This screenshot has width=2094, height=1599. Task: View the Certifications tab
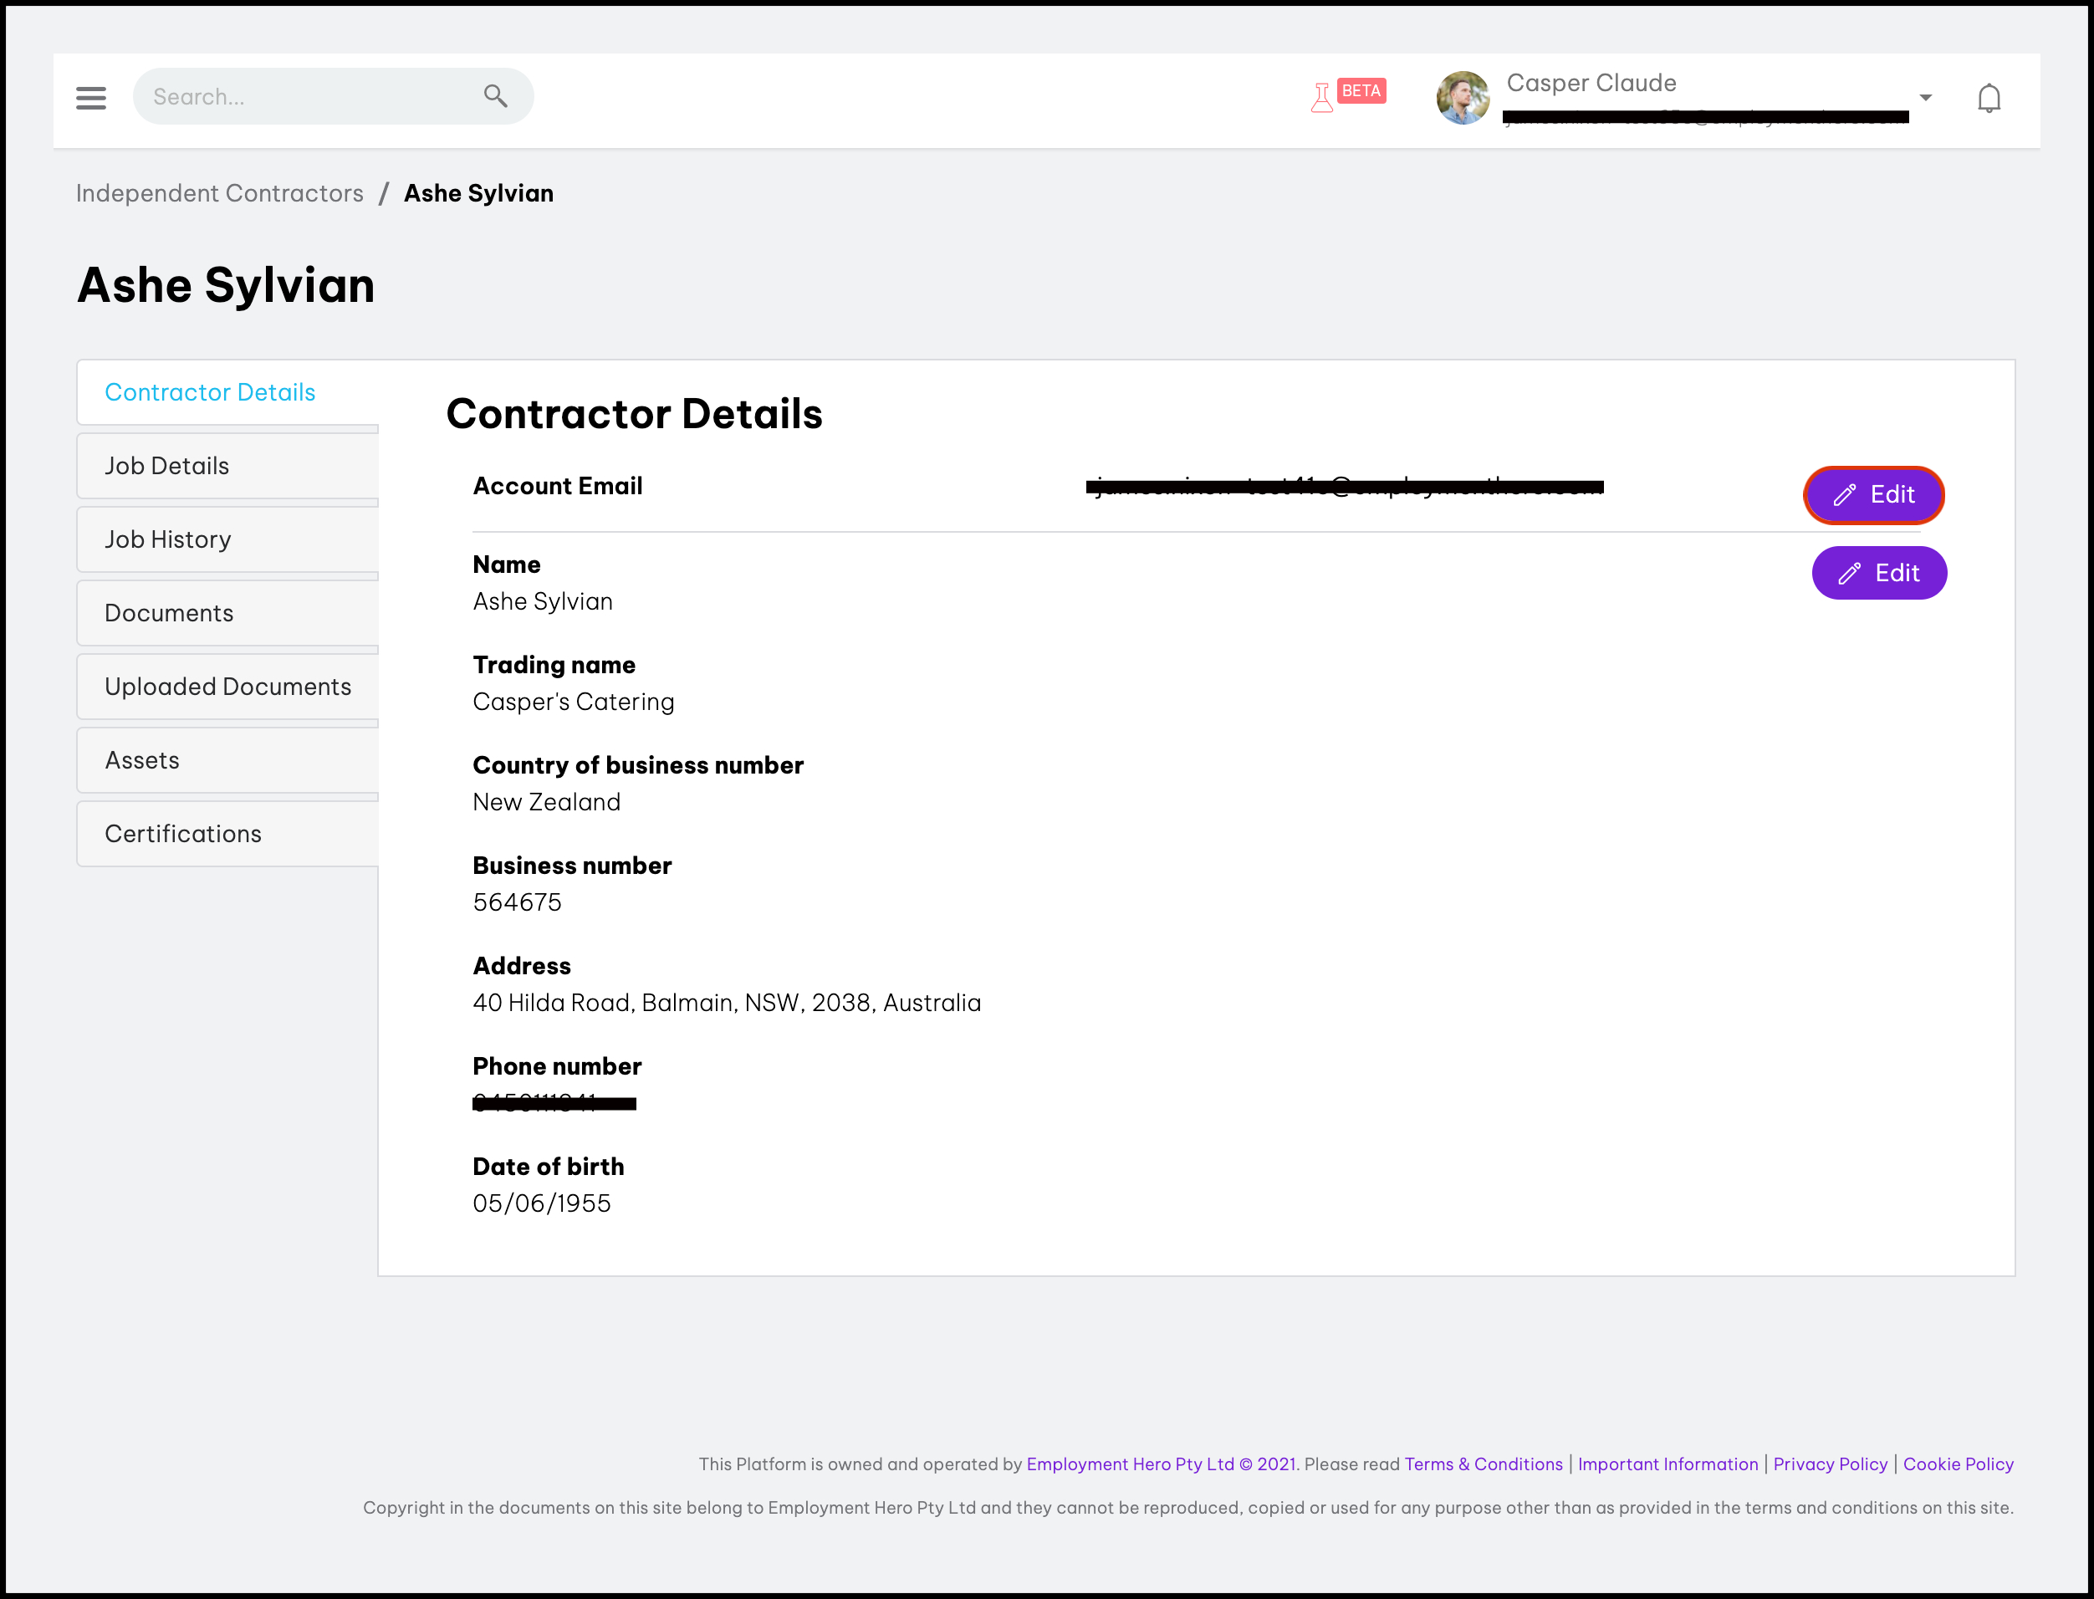[x=183, y=834]
